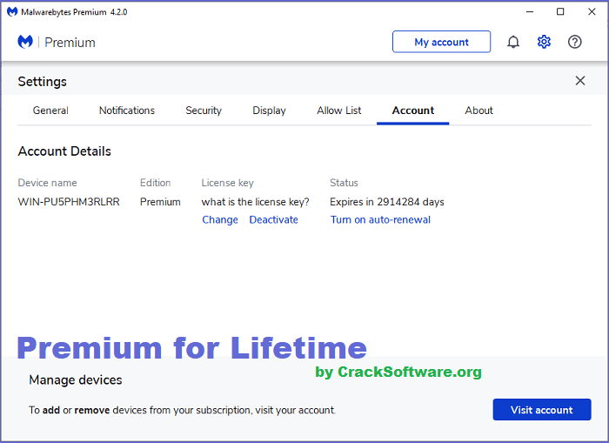Open the Notifications tab
This screenshot has height=443, width=609.
(127, 111)
